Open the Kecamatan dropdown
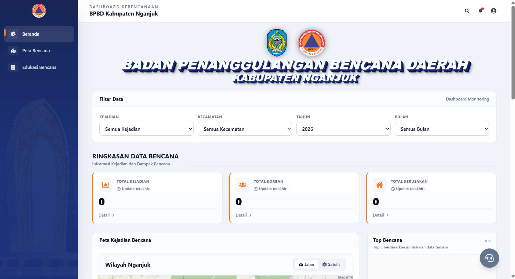Image resolution: width=515 pixels, height=279 pixels. [x=245, y=129]
